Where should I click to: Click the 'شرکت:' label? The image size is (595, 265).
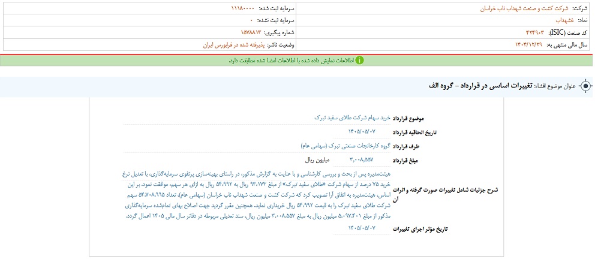[x=580, y=8]
